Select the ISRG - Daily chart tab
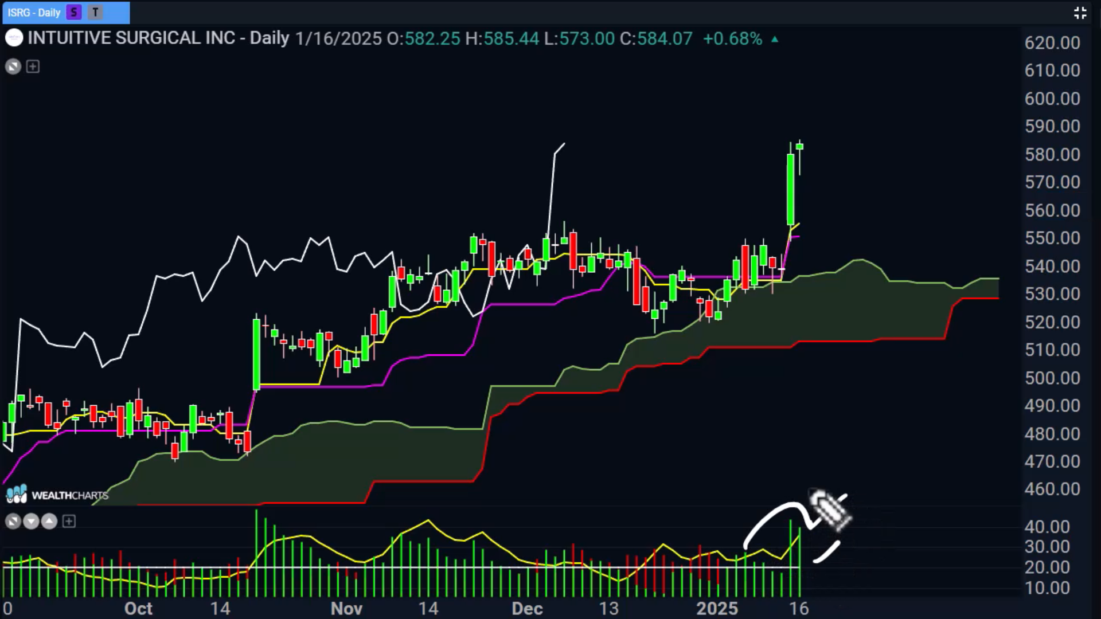 [x=66, y=12]
